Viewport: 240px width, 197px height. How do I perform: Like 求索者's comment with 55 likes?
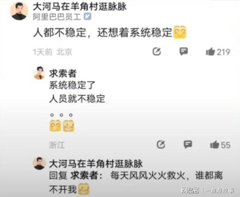click(220, 145)
